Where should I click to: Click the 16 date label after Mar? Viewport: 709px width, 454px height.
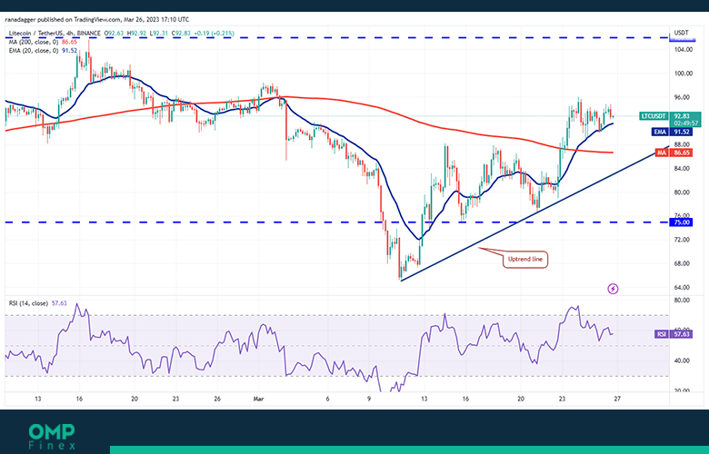click(x=465, y=399)
